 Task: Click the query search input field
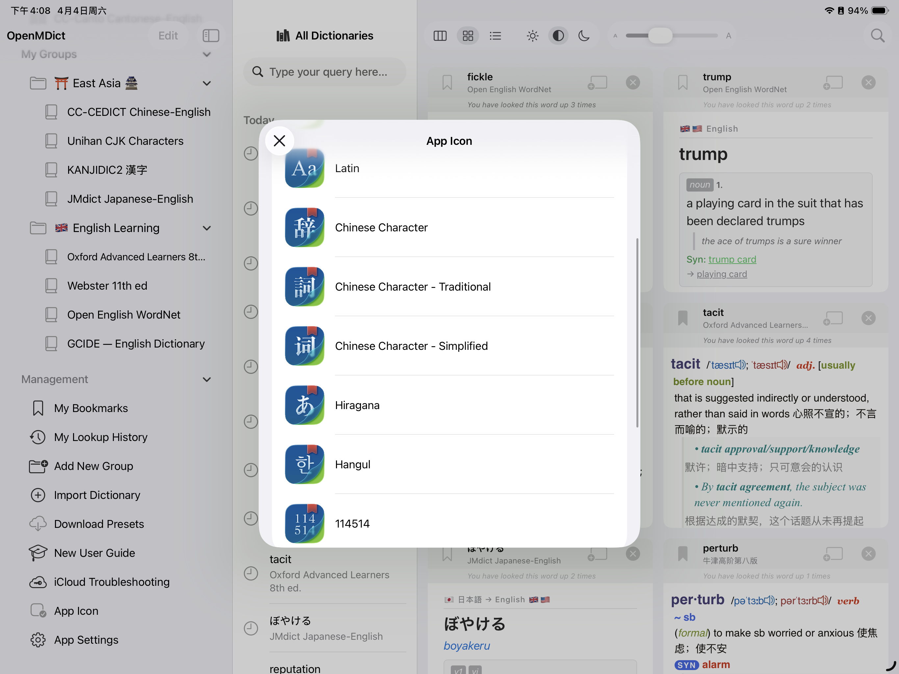327,72
